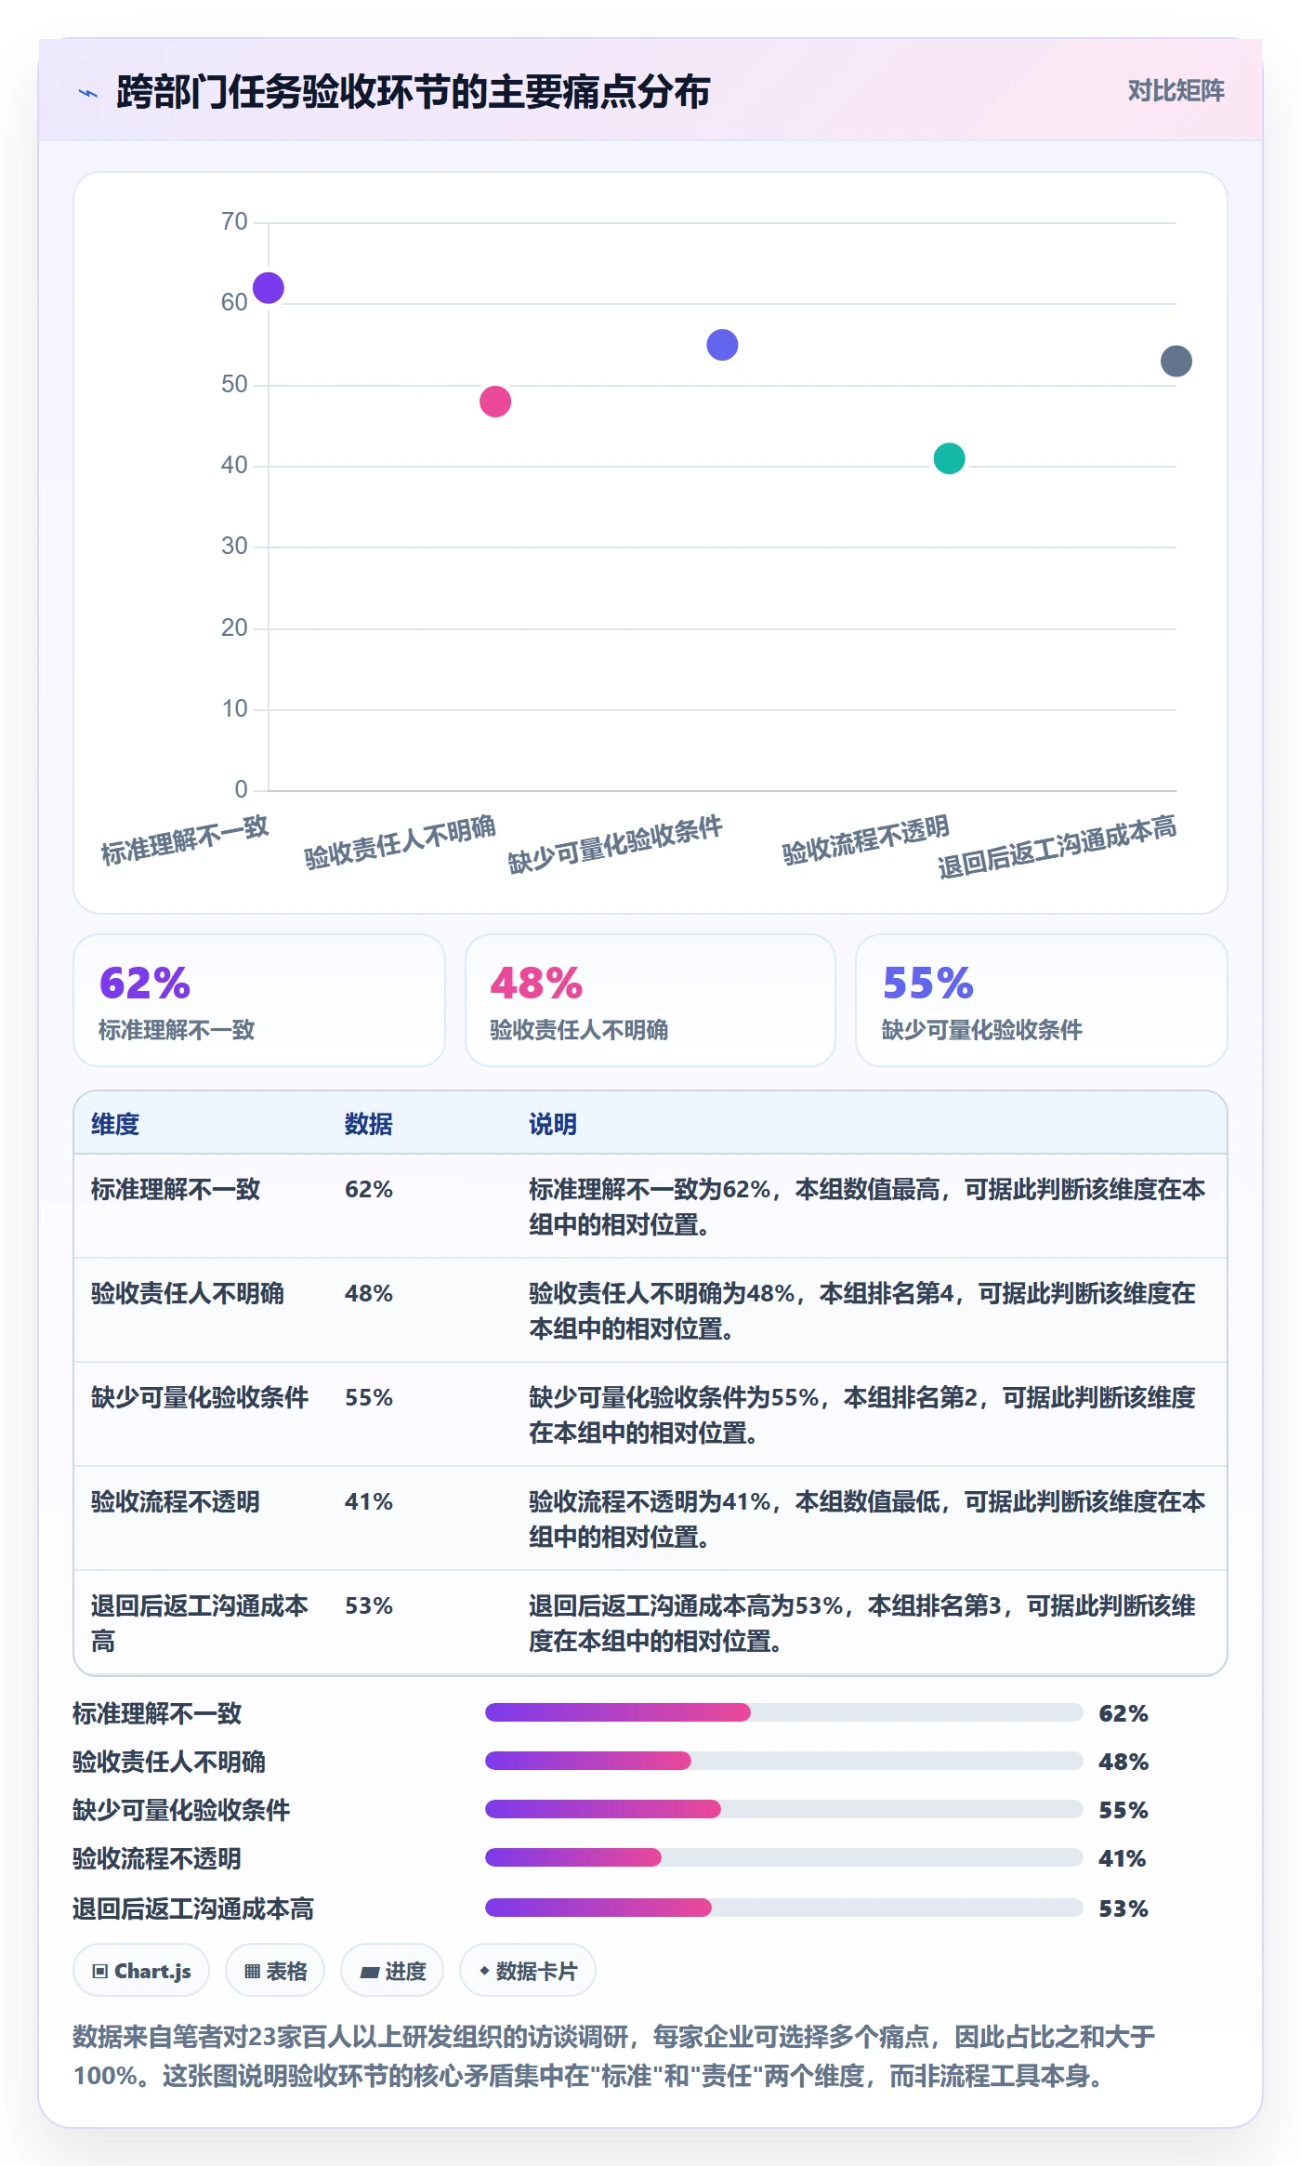Click description mentioning 本组排名第2
Viewport: 1301px width, 2166px height.
click(x=862, y=1415)
